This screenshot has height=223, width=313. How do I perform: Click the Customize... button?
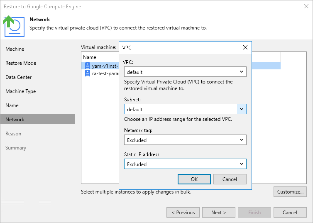[290, 192]
